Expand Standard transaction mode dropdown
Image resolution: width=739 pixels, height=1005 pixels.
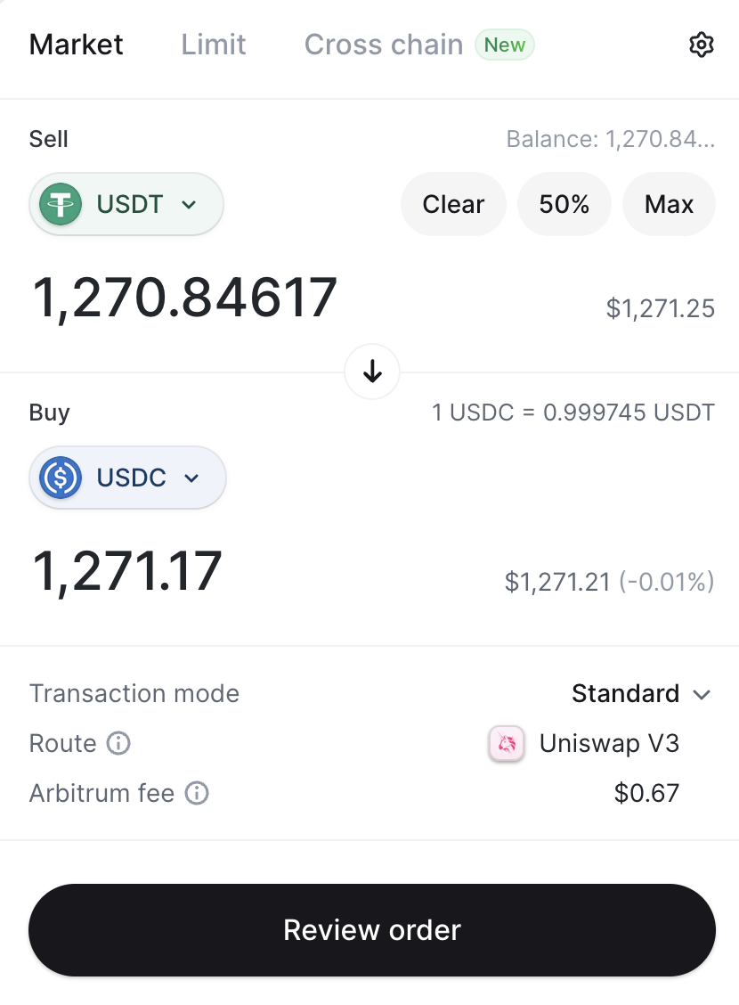coord(641,693)
